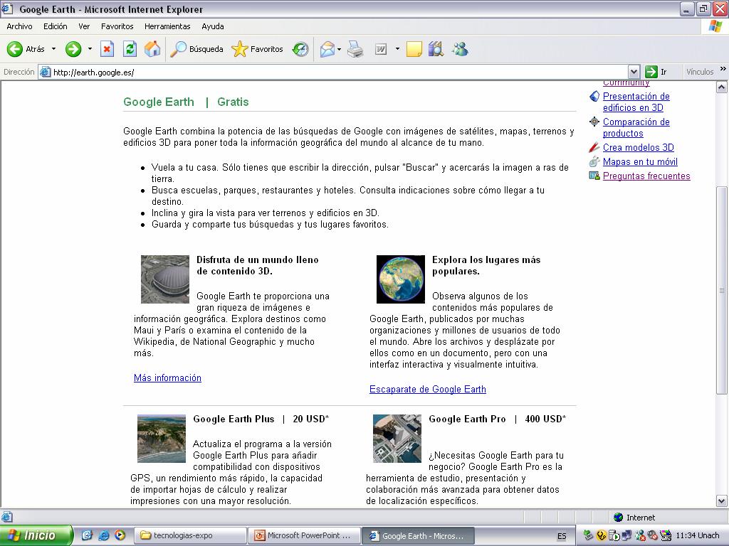This screenshot has height=546, width=729.
Task: Click the Mapas en tu móvil icon
Action: [594, 161]
